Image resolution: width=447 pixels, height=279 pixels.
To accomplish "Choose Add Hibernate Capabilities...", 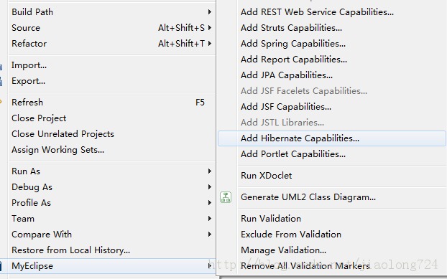I will click(x=332, y=138).
